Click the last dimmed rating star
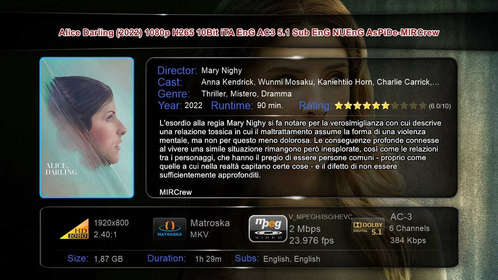The image size is (498, 280). pos(423,105)
